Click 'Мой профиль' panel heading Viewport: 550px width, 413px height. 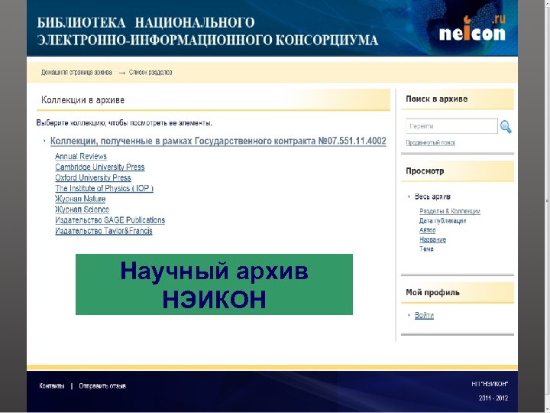coord(432,292)
